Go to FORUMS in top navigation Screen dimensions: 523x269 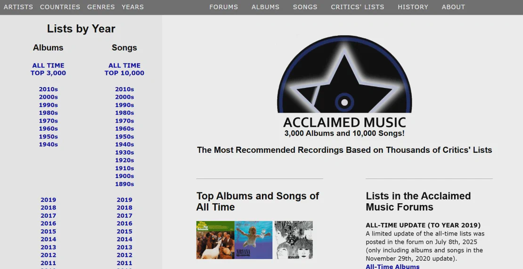click(224, 7)
